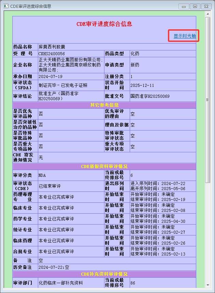Maximize the CDE审评进度综合信息 window
This screenshot has width=215, height=293.
click(195, 6)
